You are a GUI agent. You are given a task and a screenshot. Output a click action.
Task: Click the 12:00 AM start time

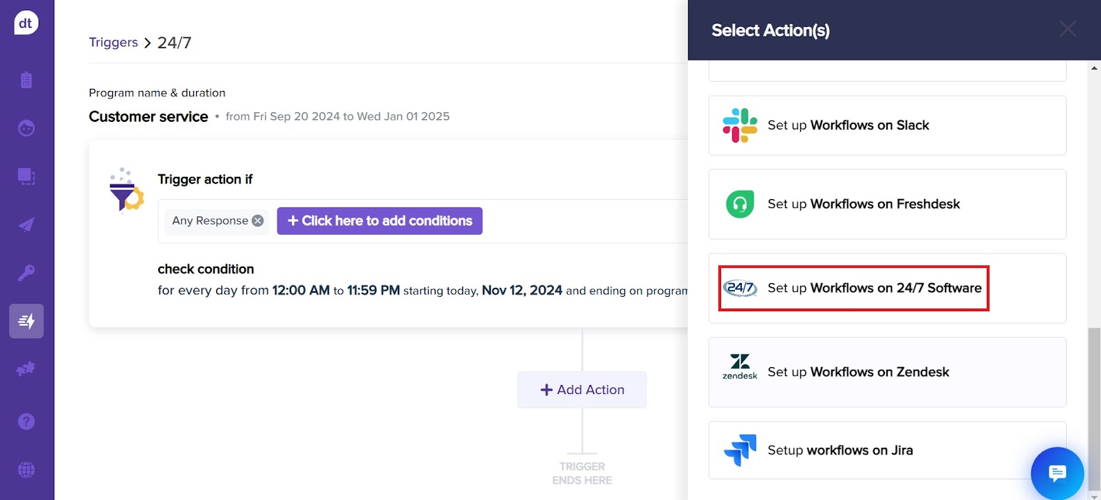point(301,291)
